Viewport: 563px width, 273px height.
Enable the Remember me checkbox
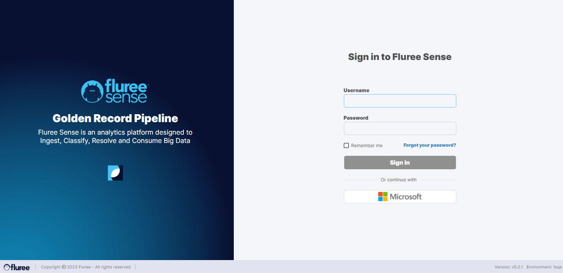point(346,145)
